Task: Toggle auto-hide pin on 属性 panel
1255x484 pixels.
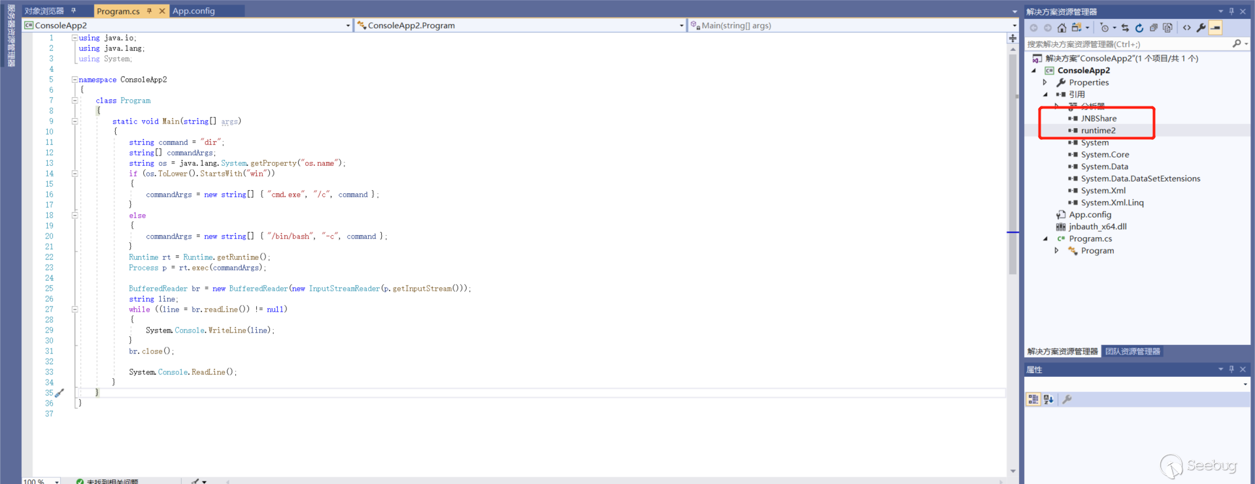Action: [x=1231, y=369]
